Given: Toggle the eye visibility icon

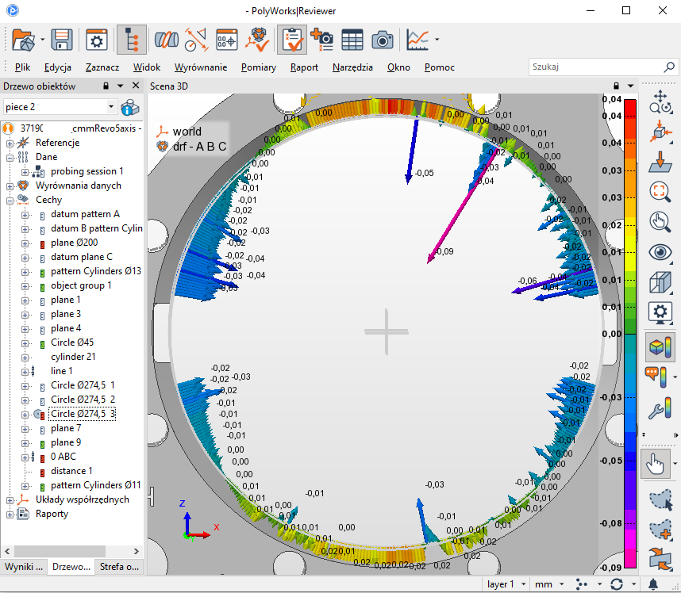Looking at the screenshot, I should tap(660, 252).
